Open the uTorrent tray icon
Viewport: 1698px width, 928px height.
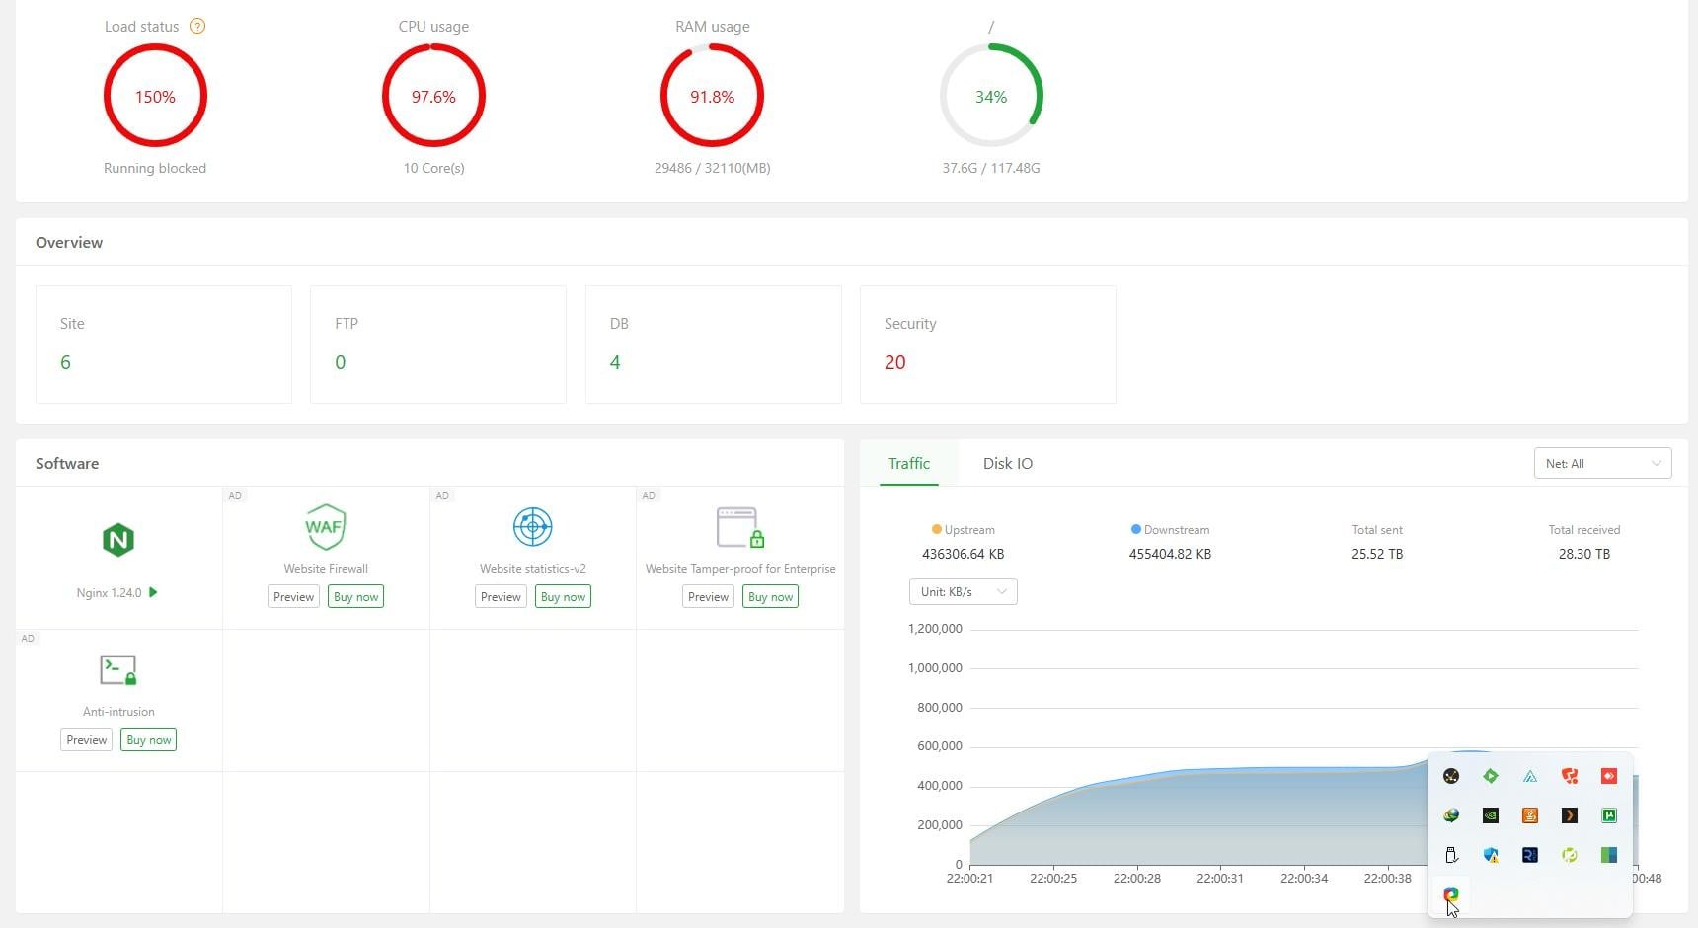pyautogui.click(x=1609, y=815)
